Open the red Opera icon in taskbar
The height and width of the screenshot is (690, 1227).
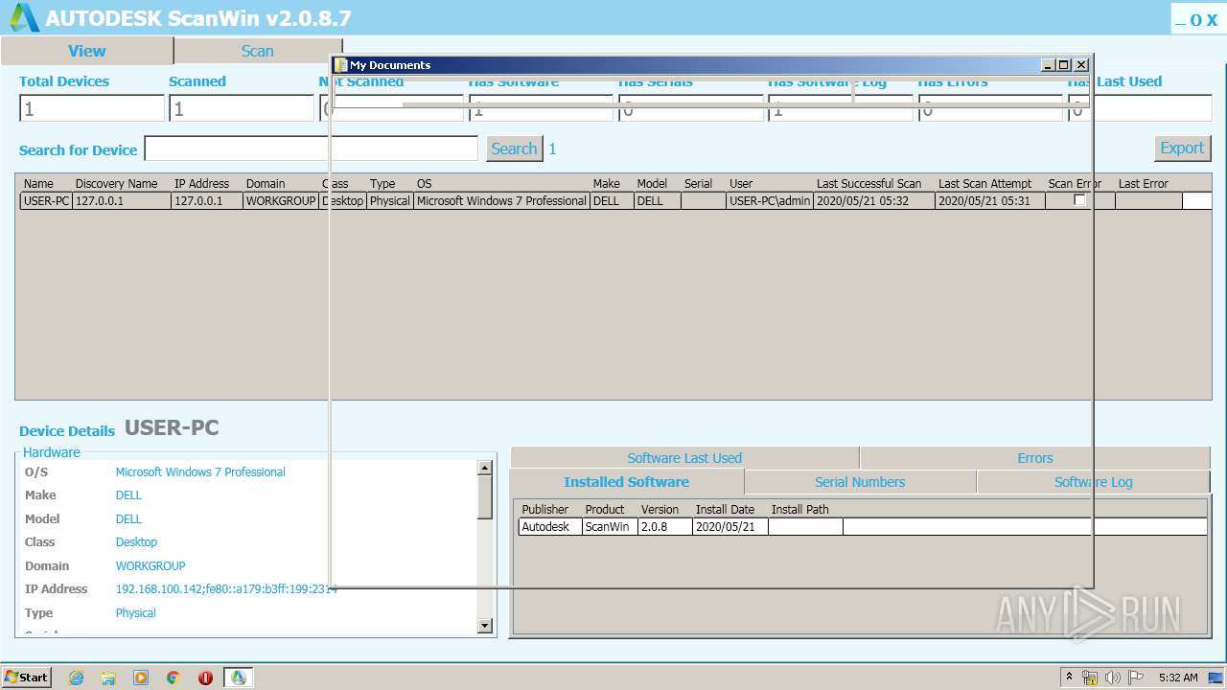(205, 678)
